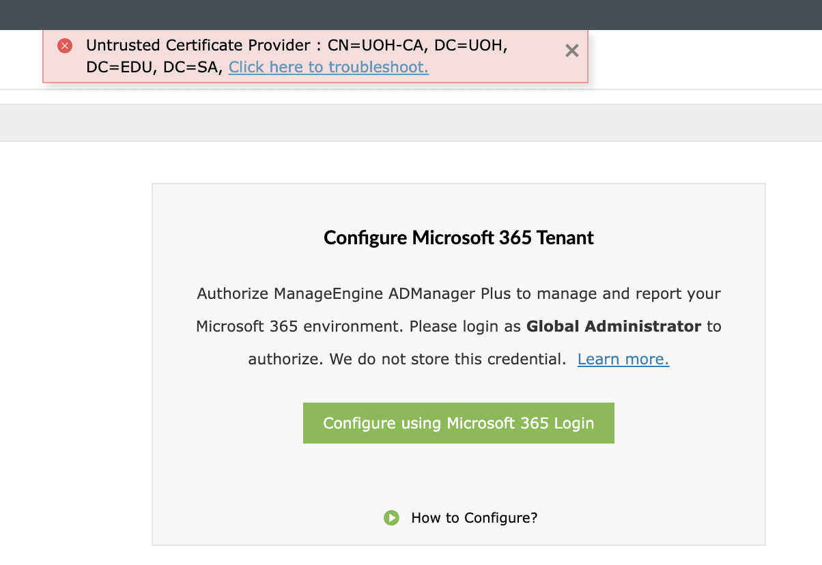
Task: Select the authorization description paragraph
Action: pos(458,326)
